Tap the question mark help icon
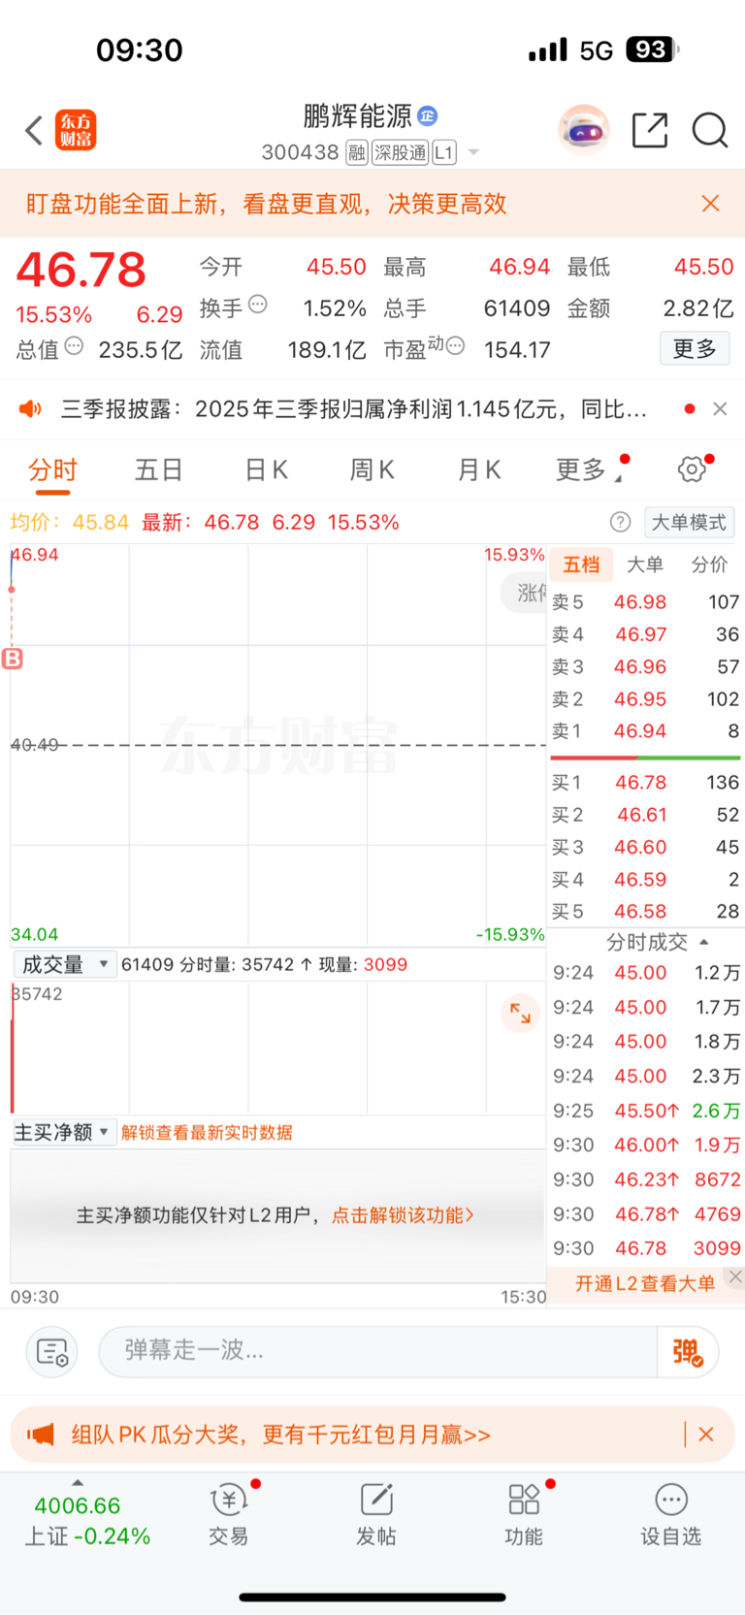The image size is (745, 1615). click(x=620, y=522)
